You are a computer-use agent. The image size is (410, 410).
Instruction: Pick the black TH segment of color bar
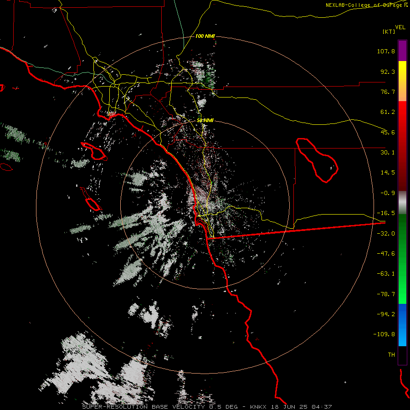pyautogui.click(x=402, y=355)
